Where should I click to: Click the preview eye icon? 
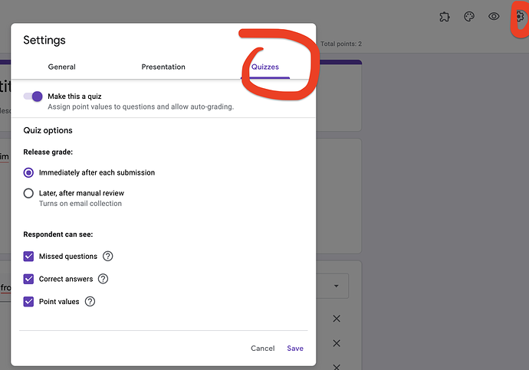tap(495, 16)
